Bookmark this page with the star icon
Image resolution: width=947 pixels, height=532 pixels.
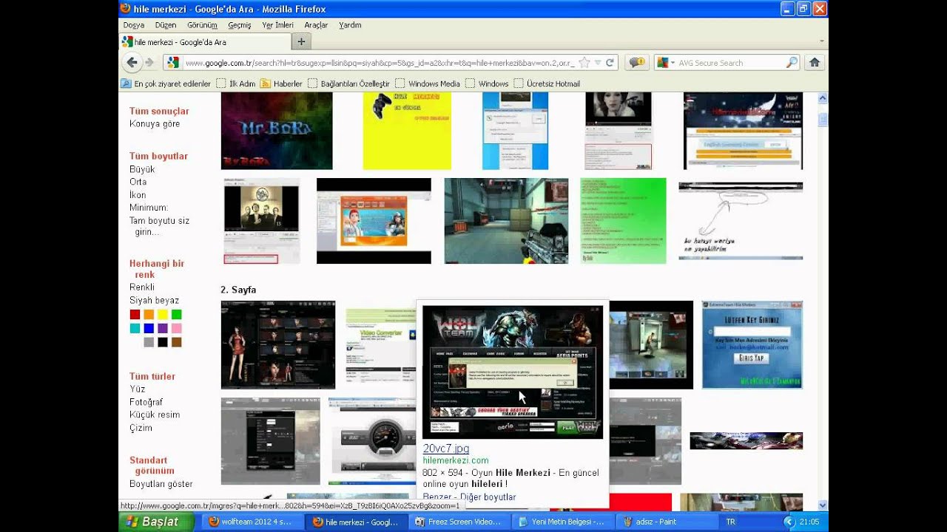(x=584, y=63)
